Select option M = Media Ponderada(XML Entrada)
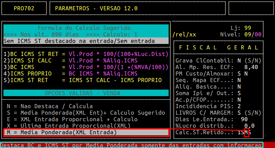Screen dimensions: 275x148 click(x=62, y=132)
